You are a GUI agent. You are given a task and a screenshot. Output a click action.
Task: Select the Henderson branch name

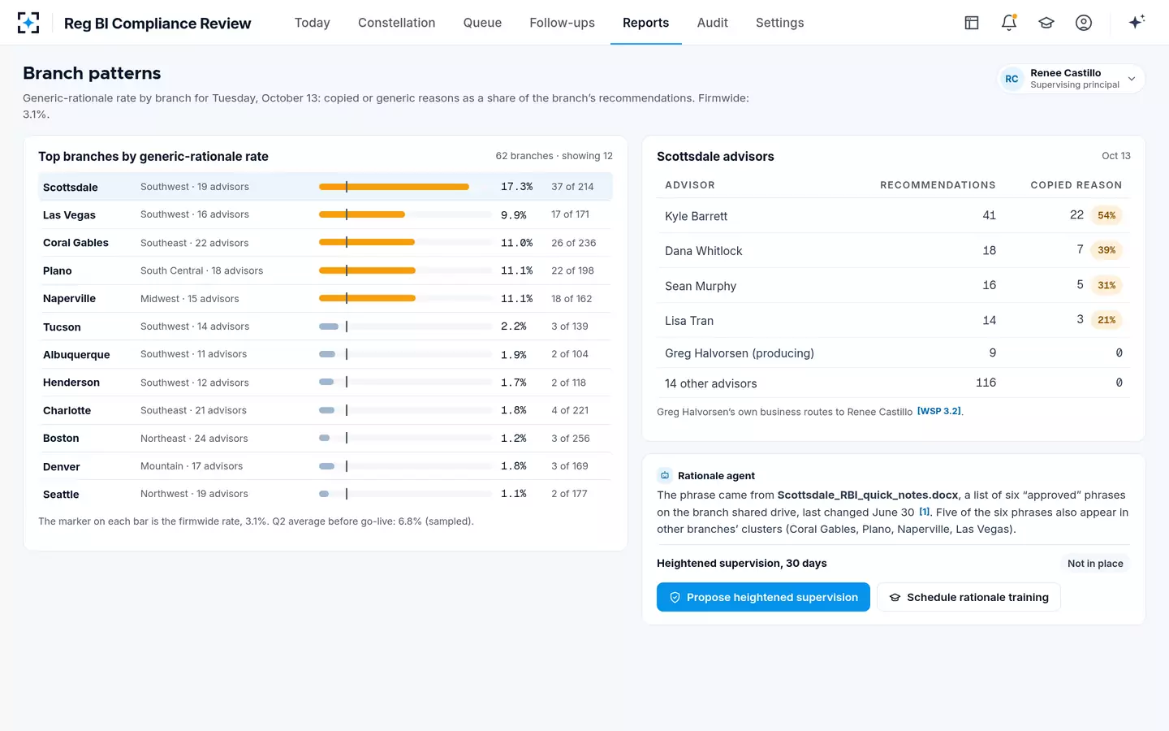click(71, 383)
